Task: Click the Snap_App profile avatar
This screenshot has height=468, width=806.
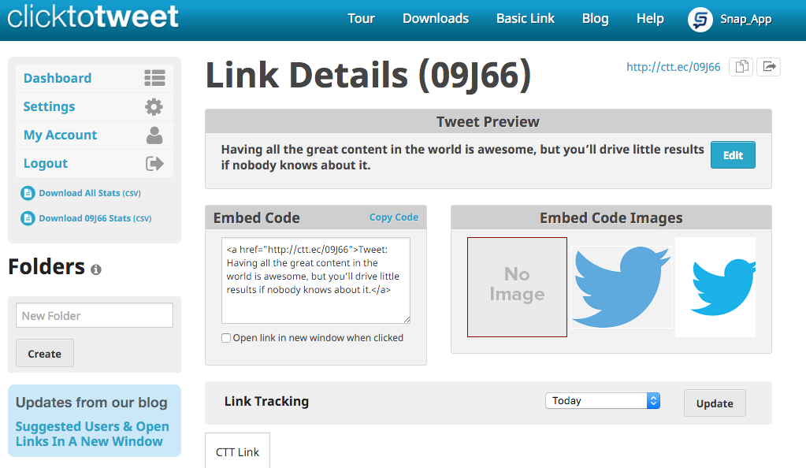Action: [x=700, y=20]
